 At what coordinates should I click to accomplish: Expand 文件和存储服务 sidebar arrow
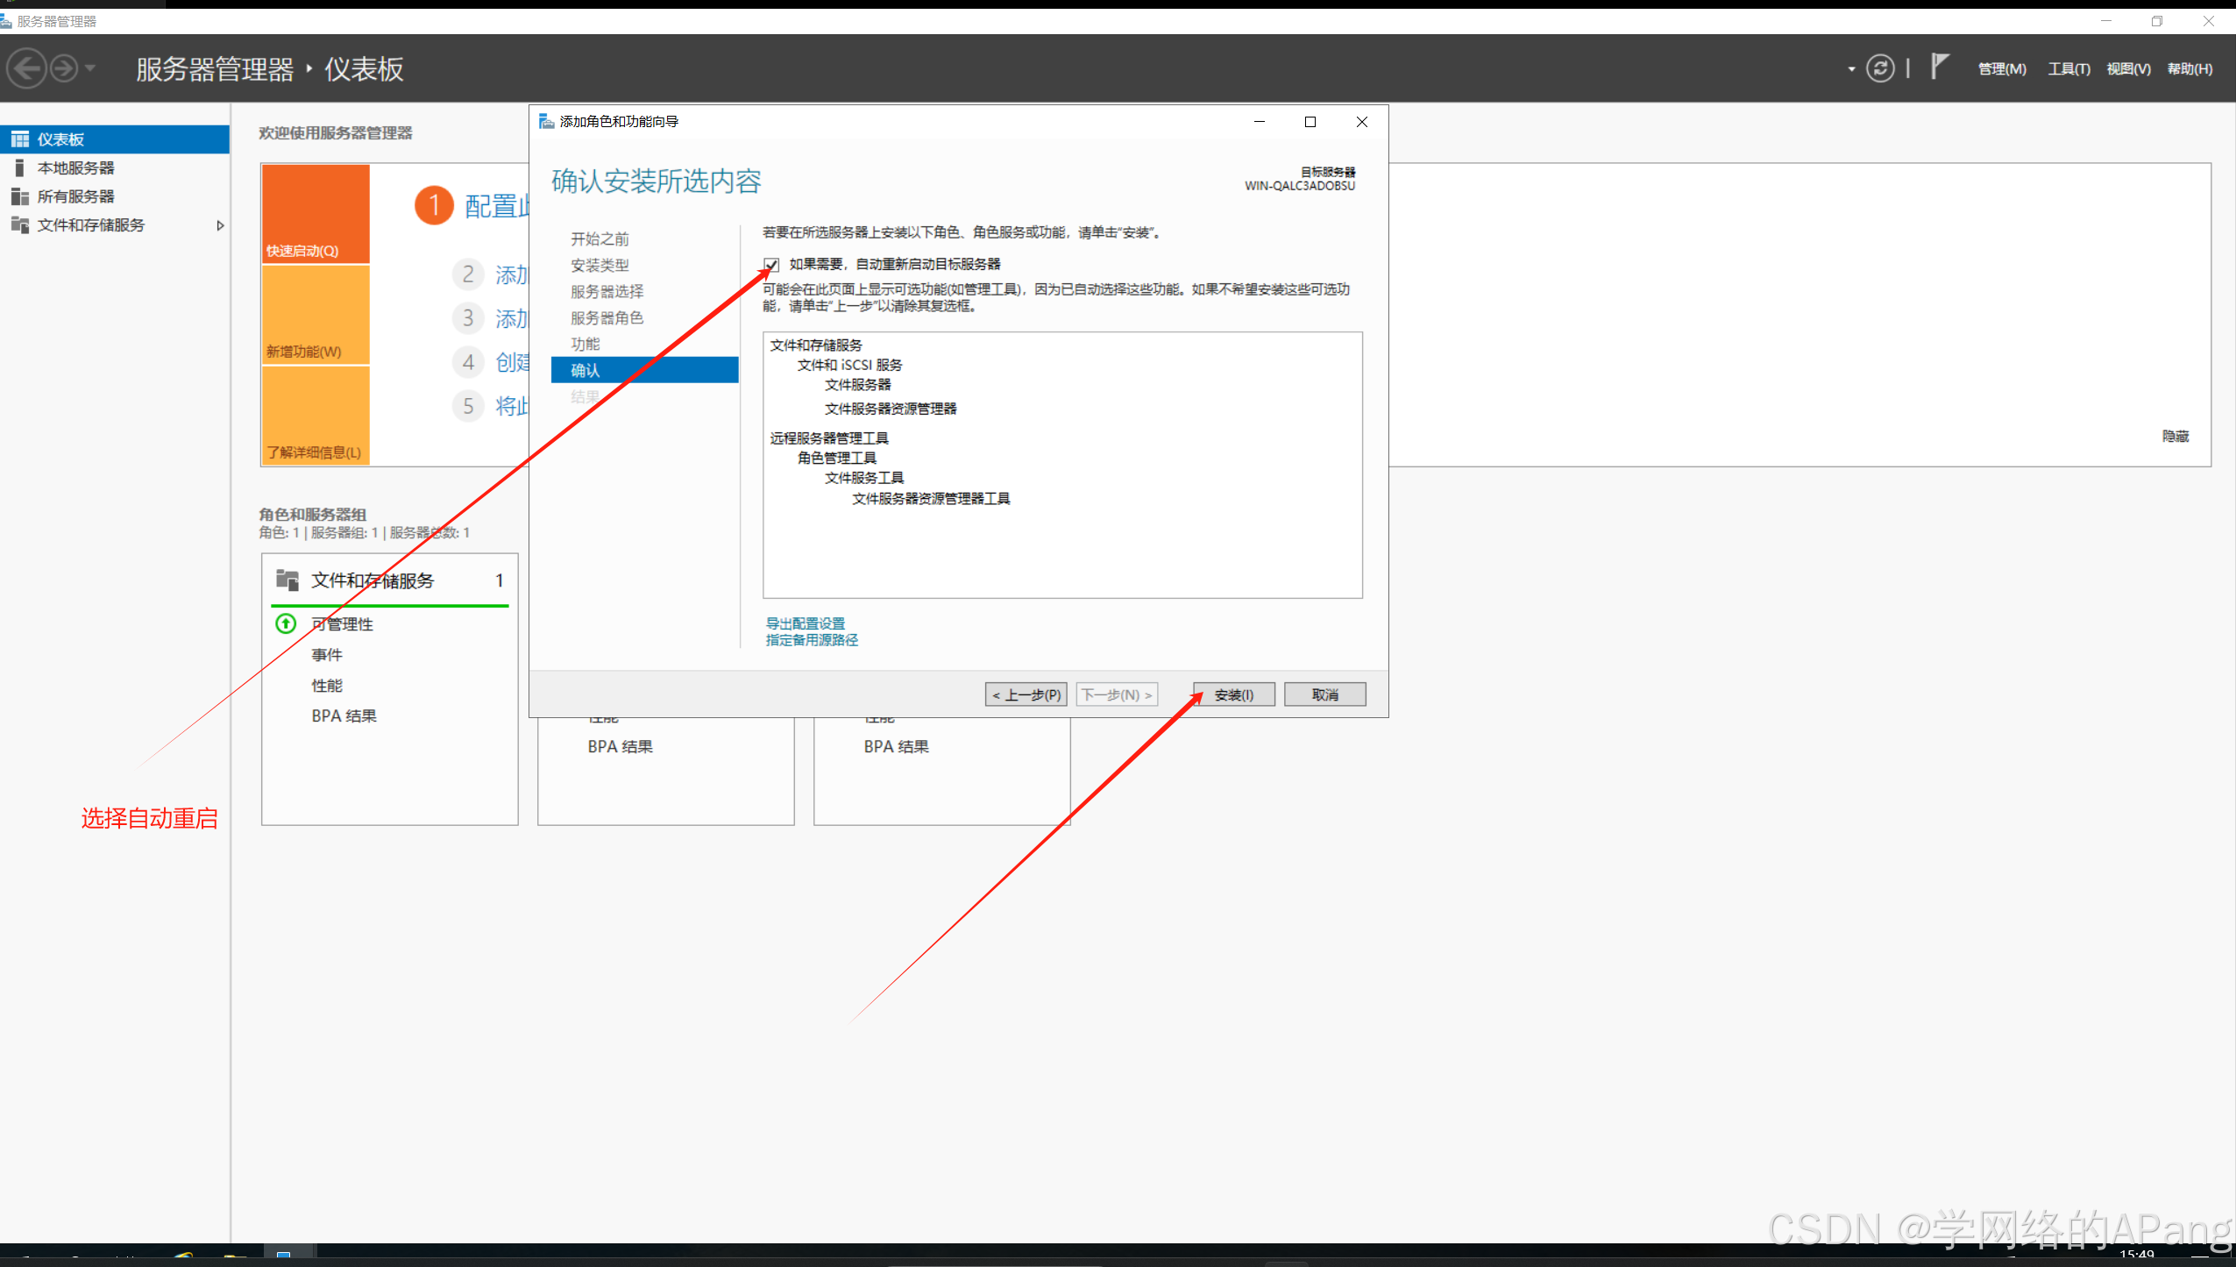(220, 225)
